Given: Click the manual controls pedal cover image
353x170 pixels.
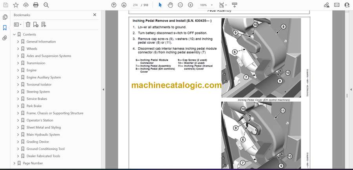Looking at the screenshot, I should pos(261,135).
